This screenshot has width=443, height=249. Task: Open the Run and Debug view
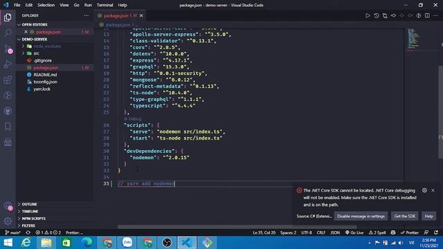click(8, 64)
